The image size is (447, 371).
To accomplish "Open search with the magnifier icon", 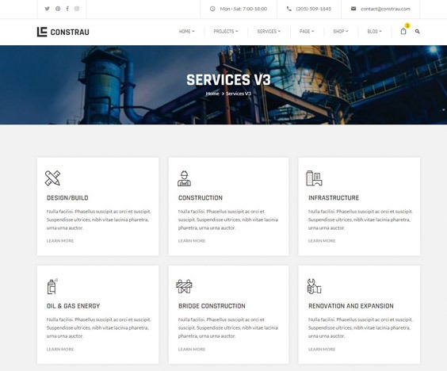I will (x=418, y=32).
